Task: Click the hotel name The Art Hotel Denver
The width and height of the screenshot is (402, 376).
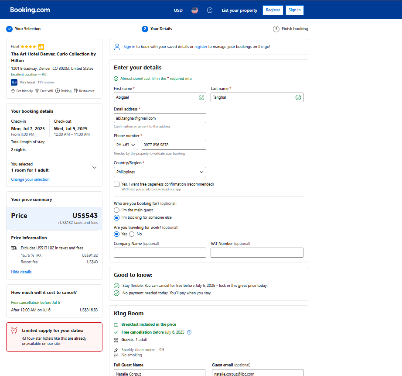Action: click(53, 57)
